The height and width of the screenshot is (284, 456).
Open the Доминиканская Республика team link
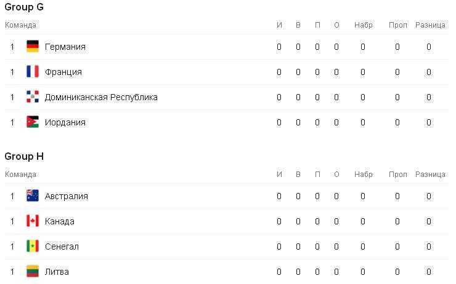[101, 97]
